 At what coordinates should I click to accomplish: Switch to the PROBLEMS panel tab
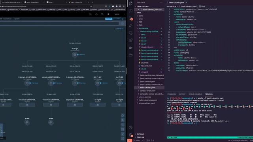(x=172, y=94)
